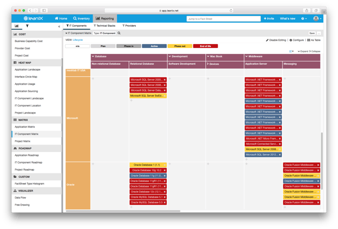Open the Application Landscape heat map
The width and height of the screenshot is (338, 229).
click(x=27, y=70)
